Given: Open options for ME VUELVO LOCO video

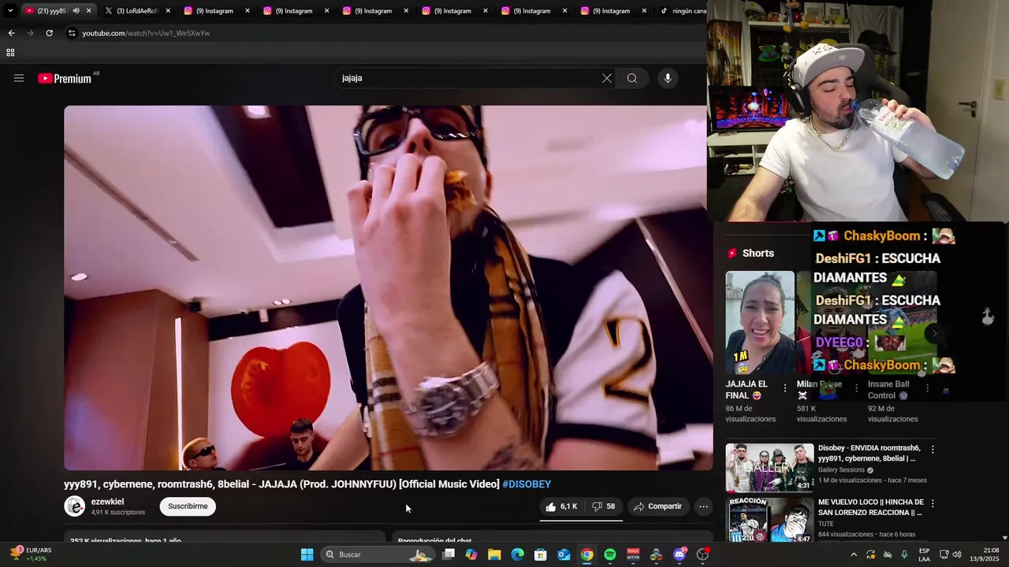Looking at the screenshot, I should coord(933,503).
